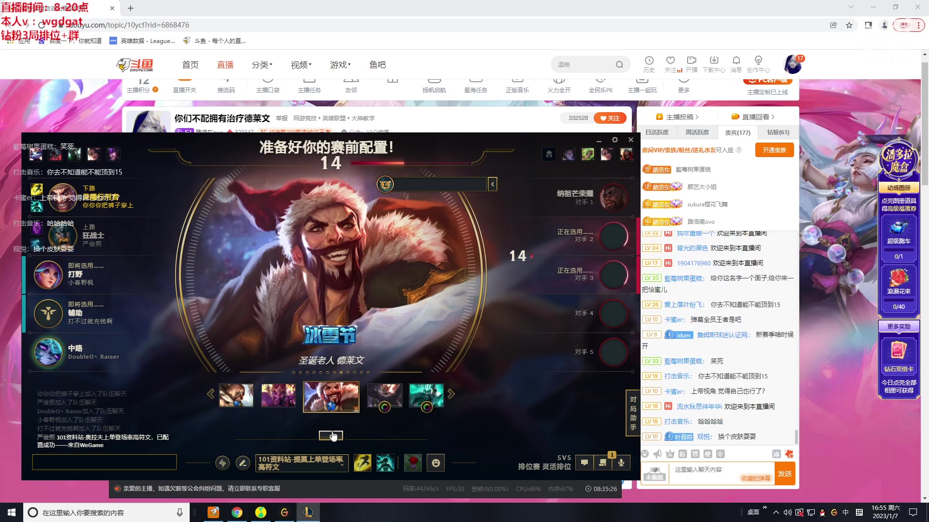Open League client settings gear
The height and width of the screenshot is (522, 929).
tap(614, 140)
